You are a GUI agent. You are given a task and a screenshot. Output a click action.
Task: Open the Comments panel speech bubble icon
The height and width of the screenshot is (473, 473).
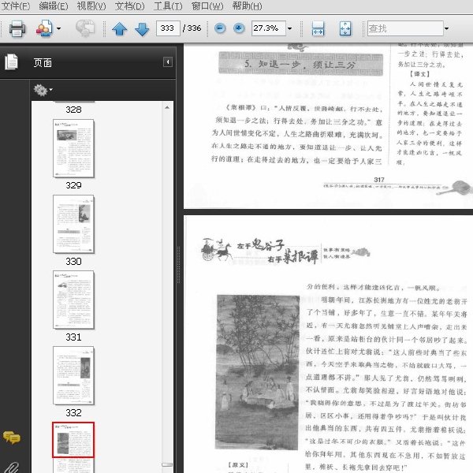coord(12,438)
